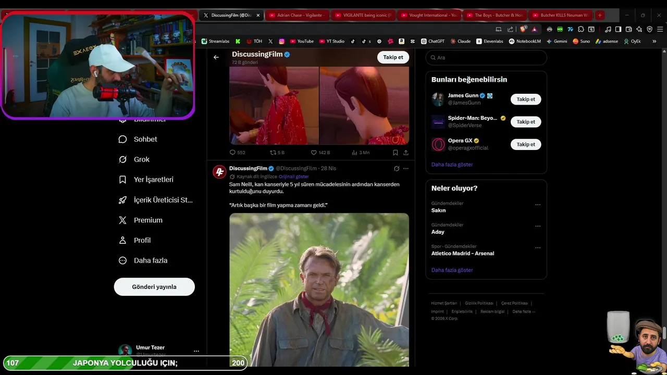The image size is (667, 375).
Task: Open the Hizmet Şartları footer link
Action: (444, 303)
